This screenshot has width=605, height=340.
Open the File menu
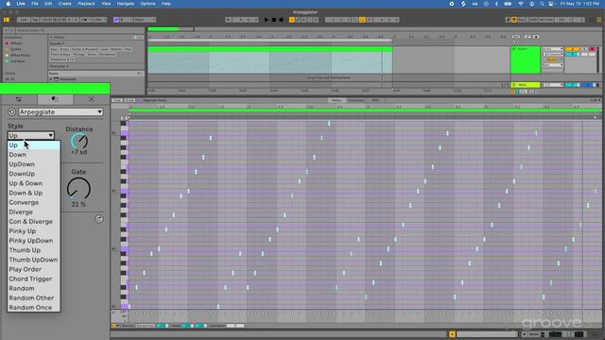pyautogui.click(x=35, y=4)
